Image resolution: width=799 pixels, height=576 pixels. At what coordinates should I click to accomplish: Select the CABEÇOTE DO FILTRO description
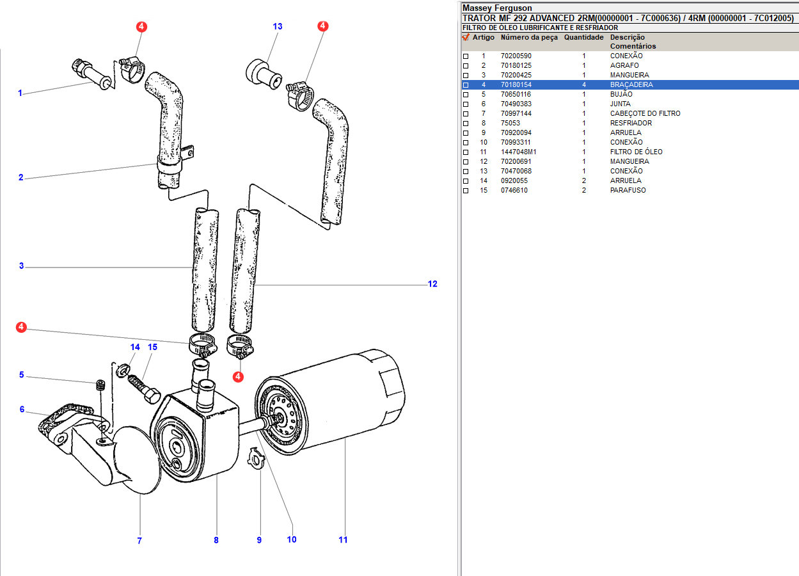tap(645, 113)
